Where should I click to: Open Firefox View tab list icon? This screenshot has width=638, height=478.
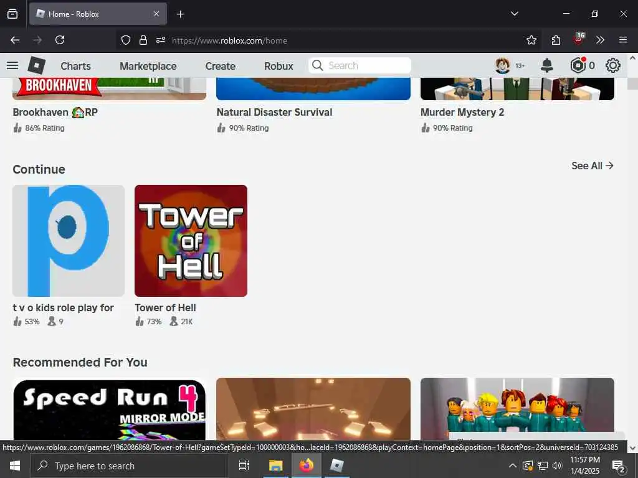pos(12,14)
